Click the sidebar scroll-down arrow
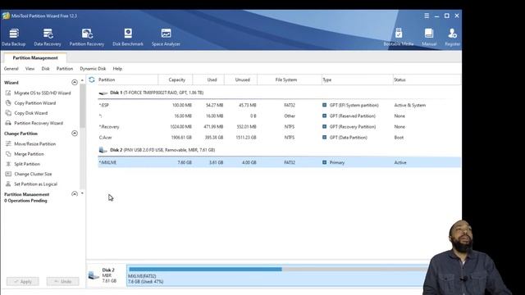 click(82, 193)
